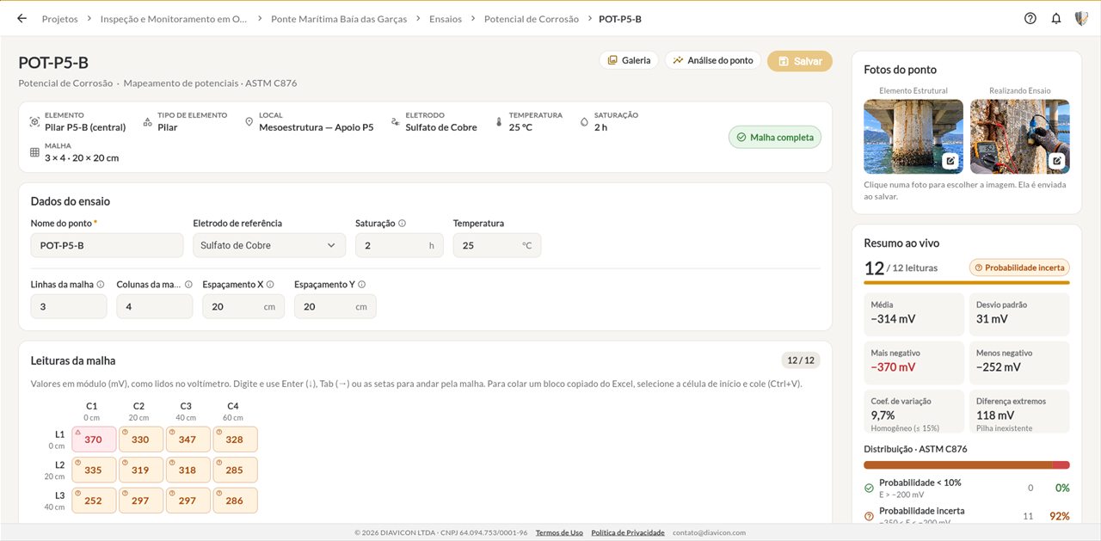Show info for Linhas da malha

coord(101,285)
